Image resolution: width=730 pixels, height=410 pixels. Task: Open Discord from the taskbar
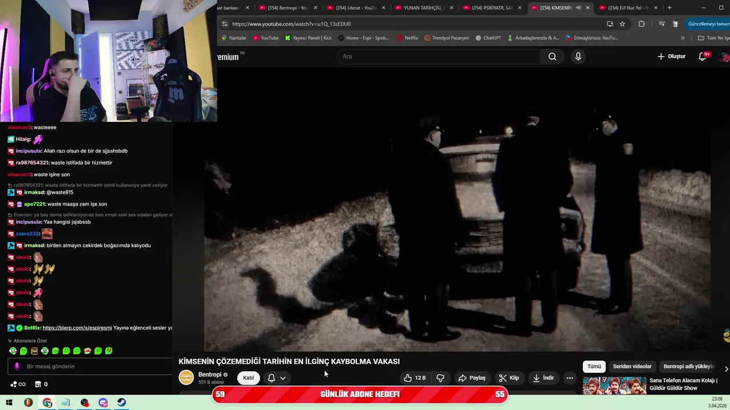[103, 403]
